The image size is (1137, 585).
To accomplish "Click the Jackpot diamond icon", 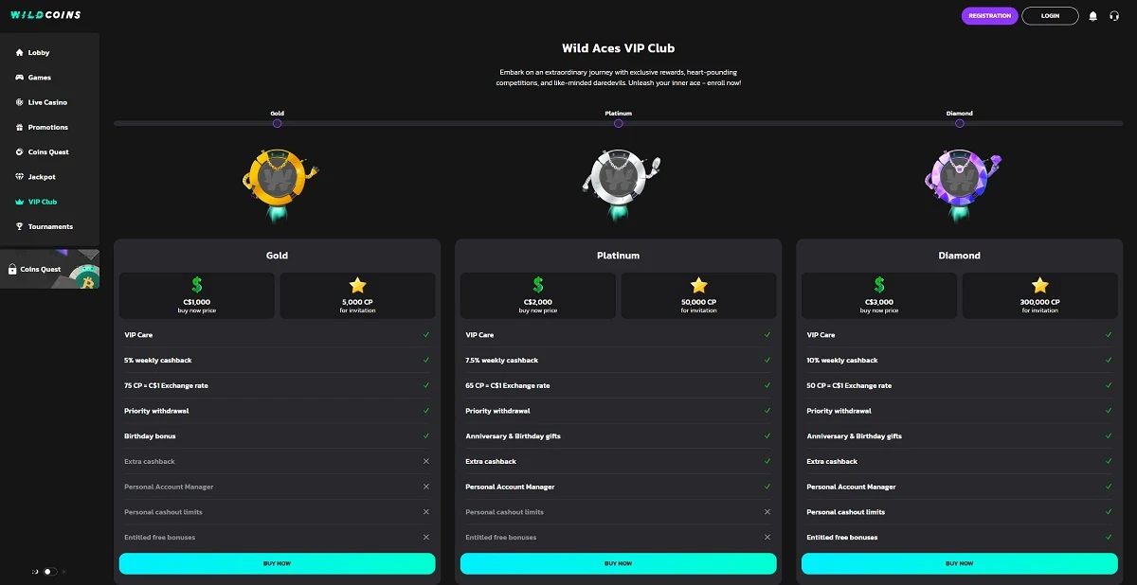I will (20, 177).
